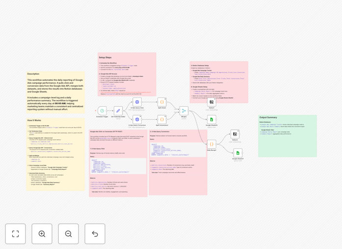The image size is (342, 249).
Task: Click the 'How It Works' heading text
Action: pyautogui.click(x=34, y=120)
